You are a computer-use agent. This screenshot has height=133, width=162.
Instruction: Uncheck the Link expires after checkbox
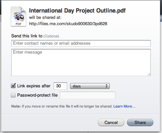[x=13, y=86]
